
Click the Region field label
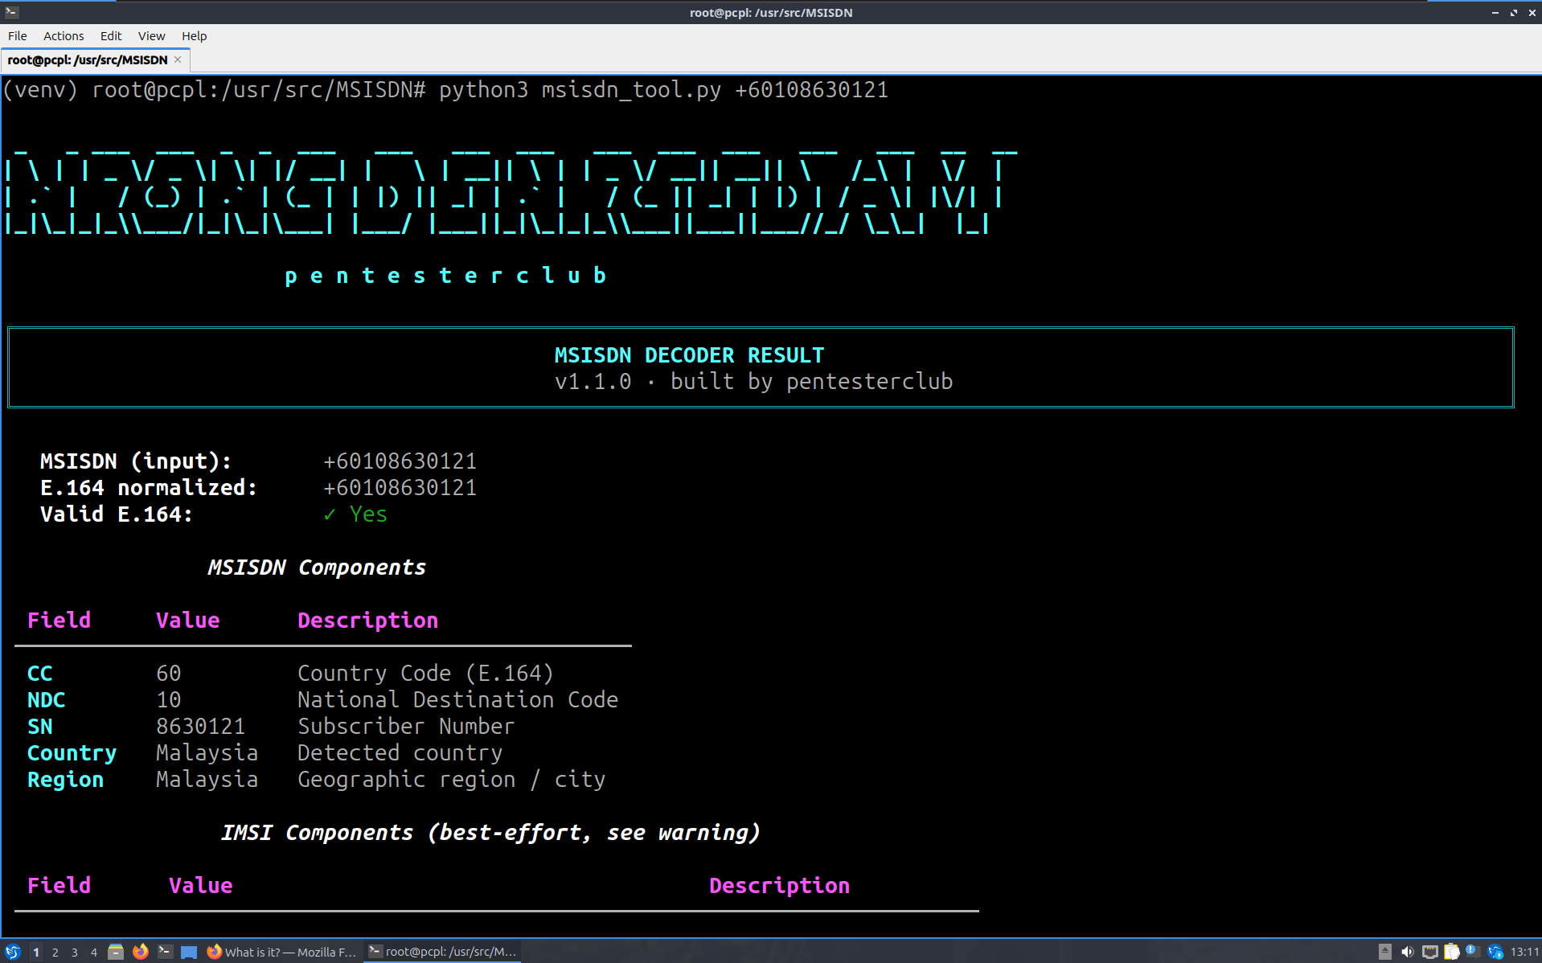point(66,780)
